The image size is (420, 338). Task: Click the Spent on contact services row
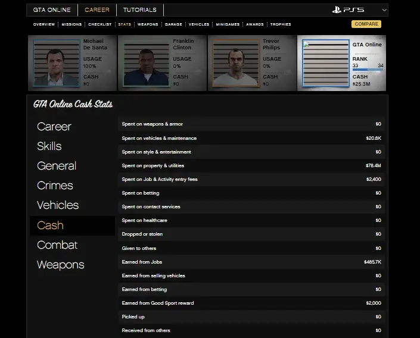(251, 206)
